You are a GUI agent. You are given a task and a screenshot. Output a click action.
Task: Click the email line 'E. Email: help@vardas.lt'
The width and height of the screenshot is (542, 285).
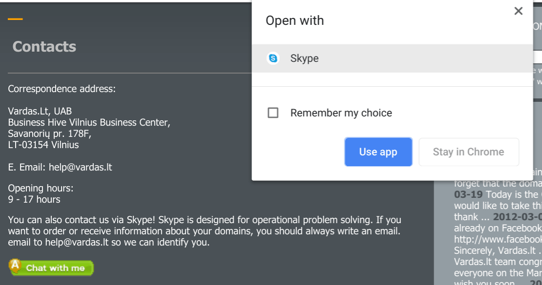point(60,167)
